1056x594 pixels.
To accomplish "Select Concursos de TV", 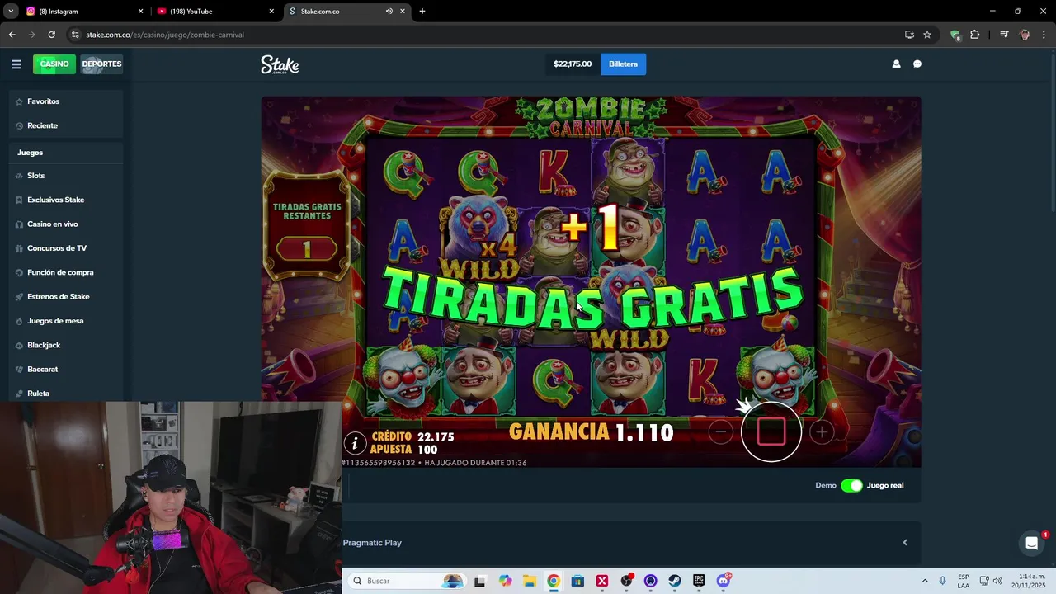I will [66, 248].
